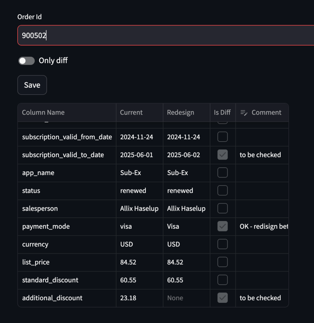Tick the status row Is Diff checkbox
The height and width of the screenshot is (323, 314).
coord(223,191)
